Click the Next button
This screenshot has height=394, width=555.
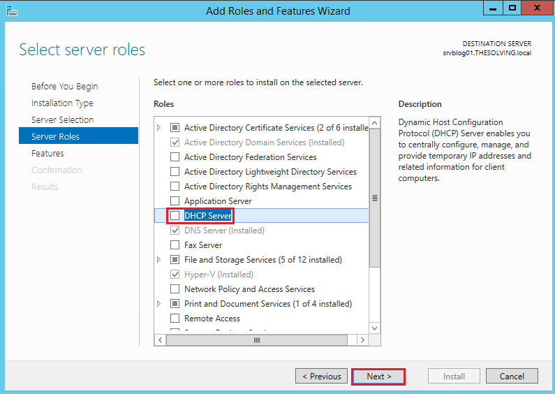(x=379, y=377)
